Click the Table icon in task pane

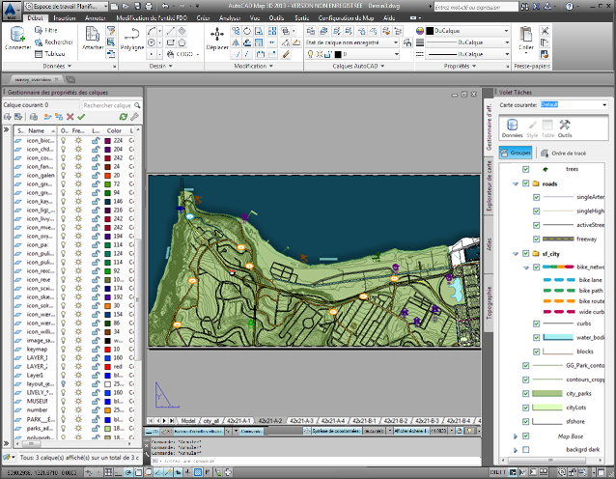[x=548, y=127]
